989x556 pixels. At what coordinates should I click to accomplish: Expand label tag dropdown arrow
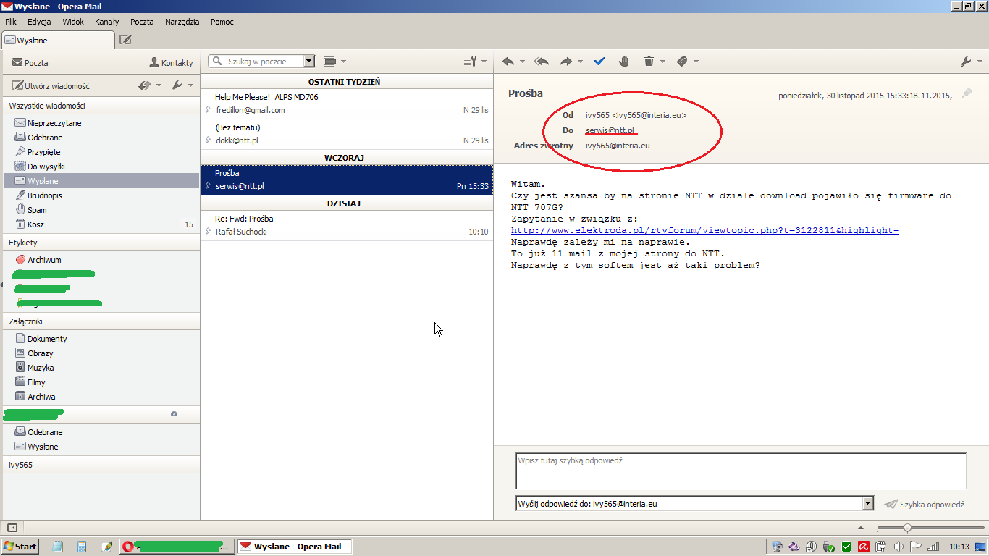coord(695,62)
